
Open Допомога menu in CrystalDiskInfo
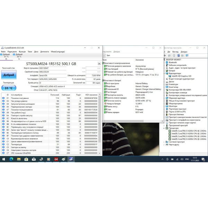(45, 52)
